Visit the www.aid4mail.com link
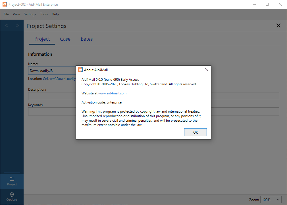The height and width of the screenshot is (205, 287). (x=113, y=93)
